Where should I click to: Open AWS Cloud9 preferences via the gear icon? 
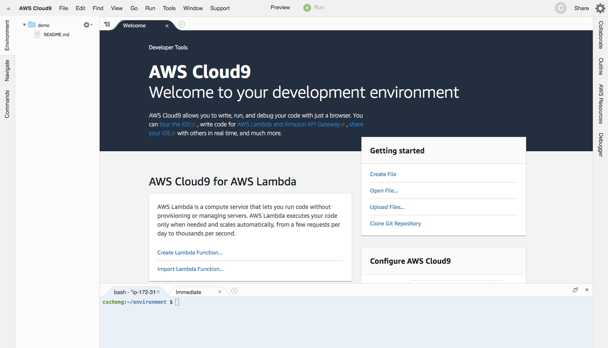coord(600,8)
